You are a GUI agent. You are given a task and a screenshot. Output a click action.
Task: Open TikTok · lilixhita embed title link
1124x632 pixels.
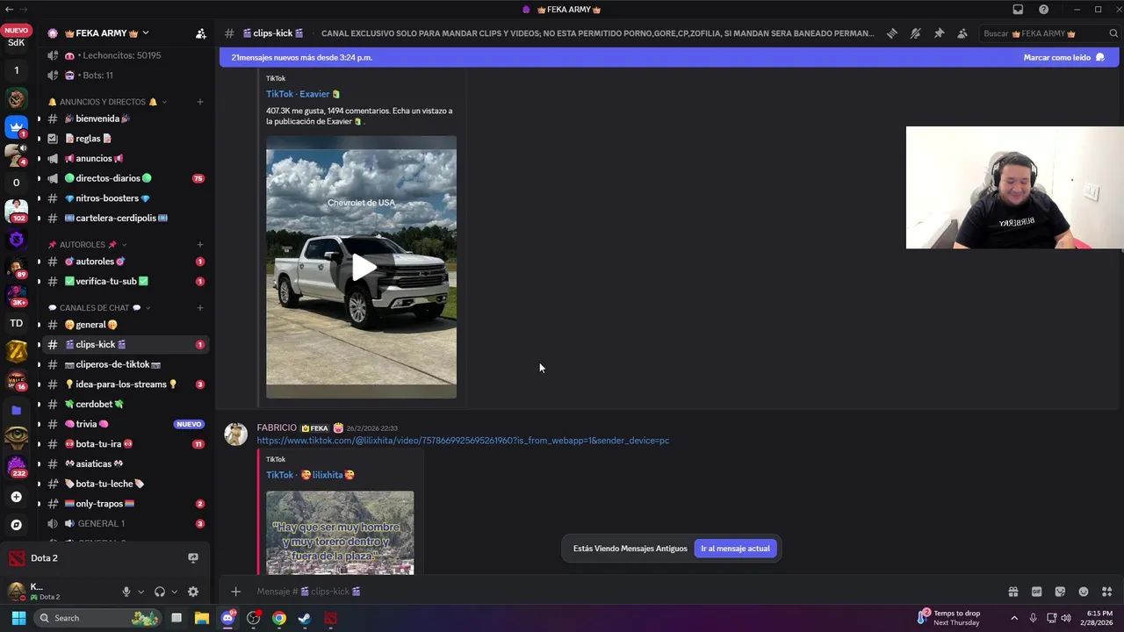[310, 475]
